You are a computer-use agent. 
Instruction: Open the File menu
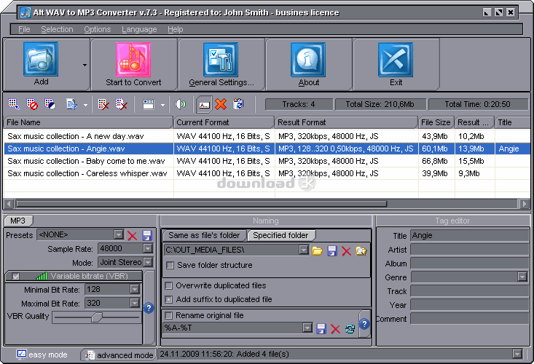pos(24,29)
